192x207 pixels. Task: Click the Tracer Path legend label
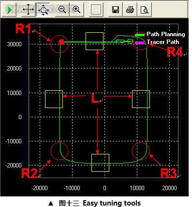(x=163, y=42)
